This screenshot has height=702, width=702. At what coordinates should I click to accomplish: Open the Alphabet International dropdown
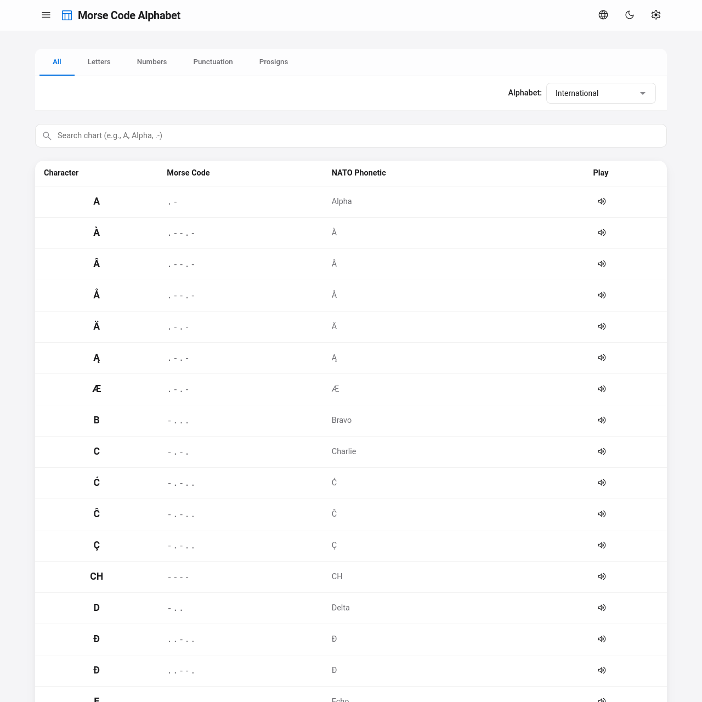[x=595, y=93]
